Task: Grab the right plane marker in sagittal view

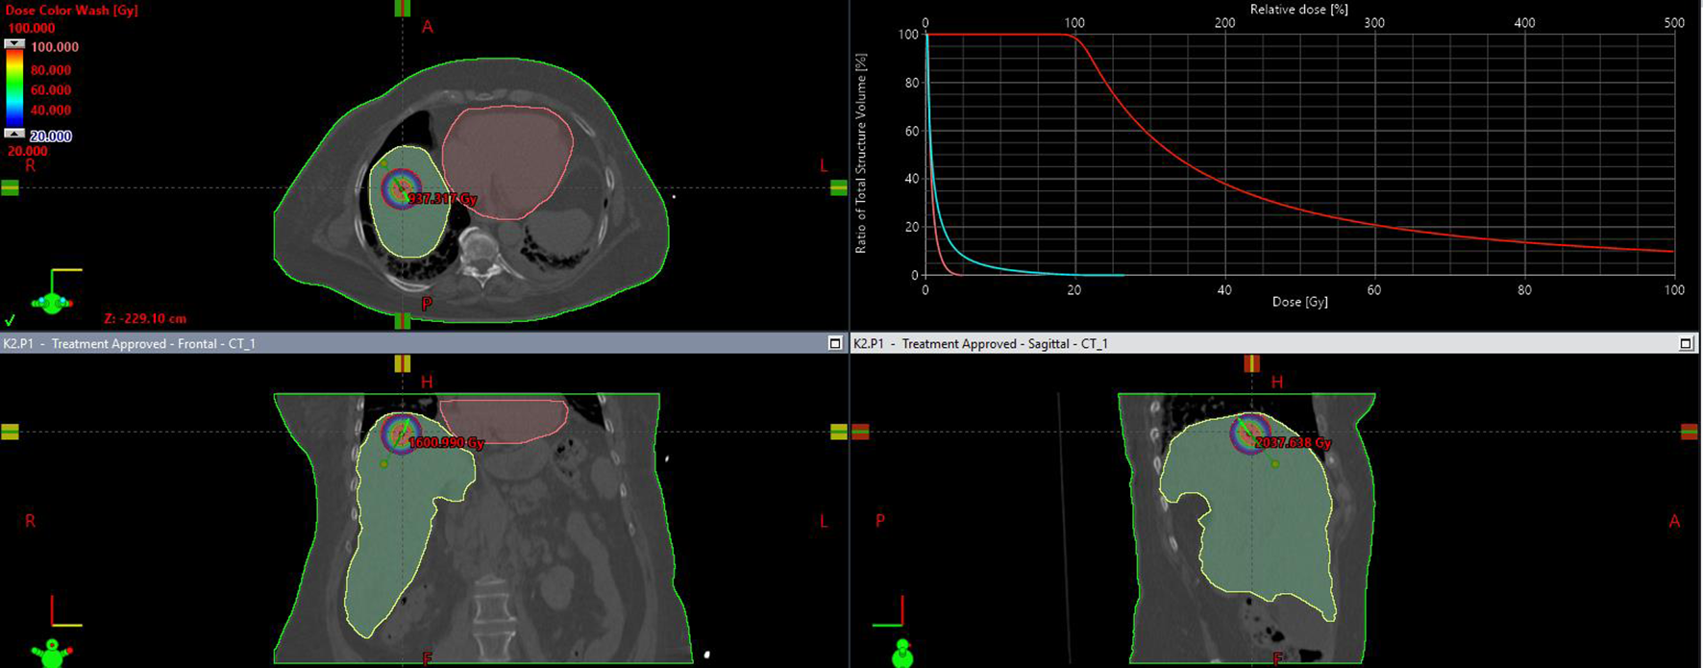Action: [x=1689, y=433]
